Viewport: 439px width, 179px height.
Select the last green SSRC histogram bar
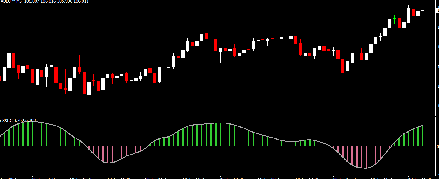tap(423, 136)
